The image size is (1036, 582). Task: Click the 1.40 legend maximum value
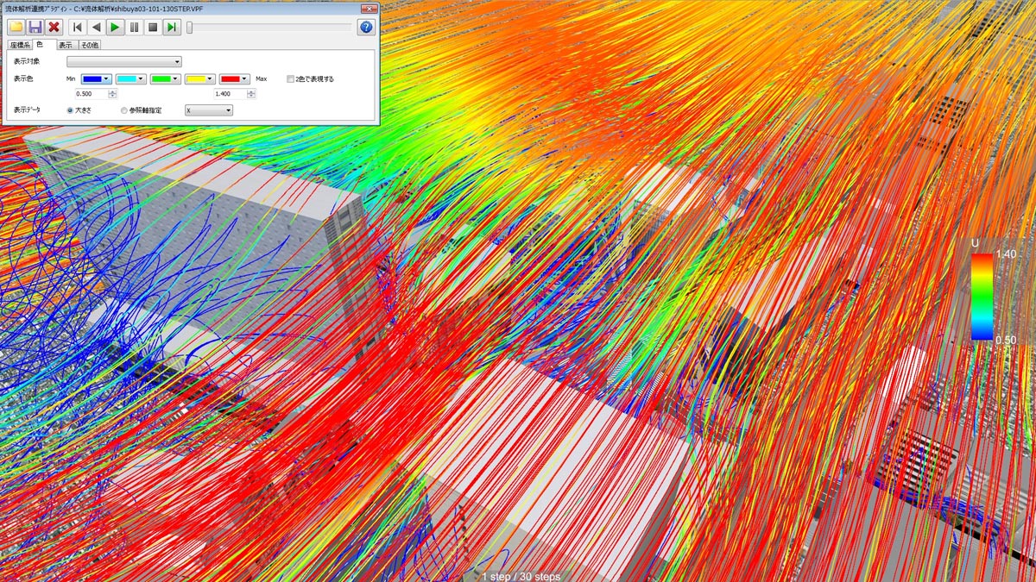click(1005, 254)
